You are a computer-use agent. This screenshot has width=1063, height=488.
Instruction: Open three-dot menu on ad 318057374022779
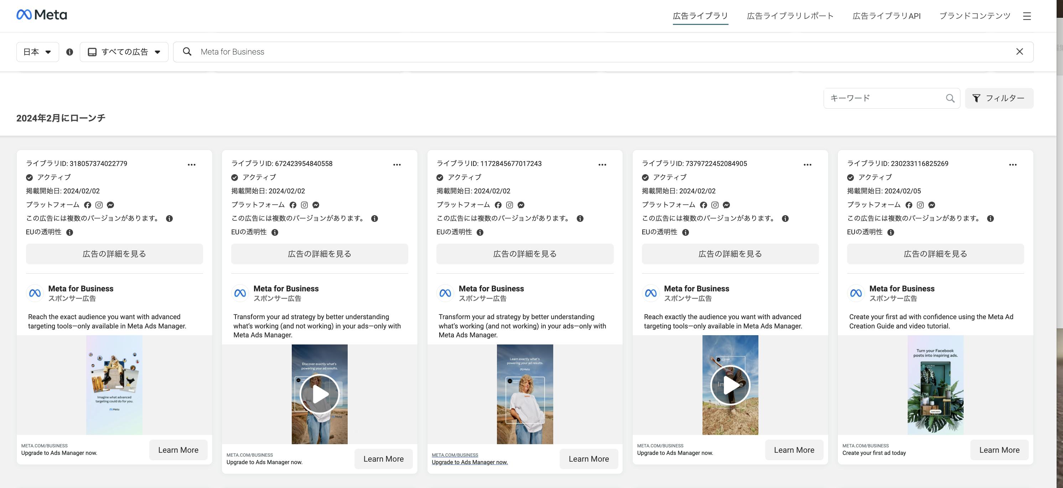(x=191, y=165)
